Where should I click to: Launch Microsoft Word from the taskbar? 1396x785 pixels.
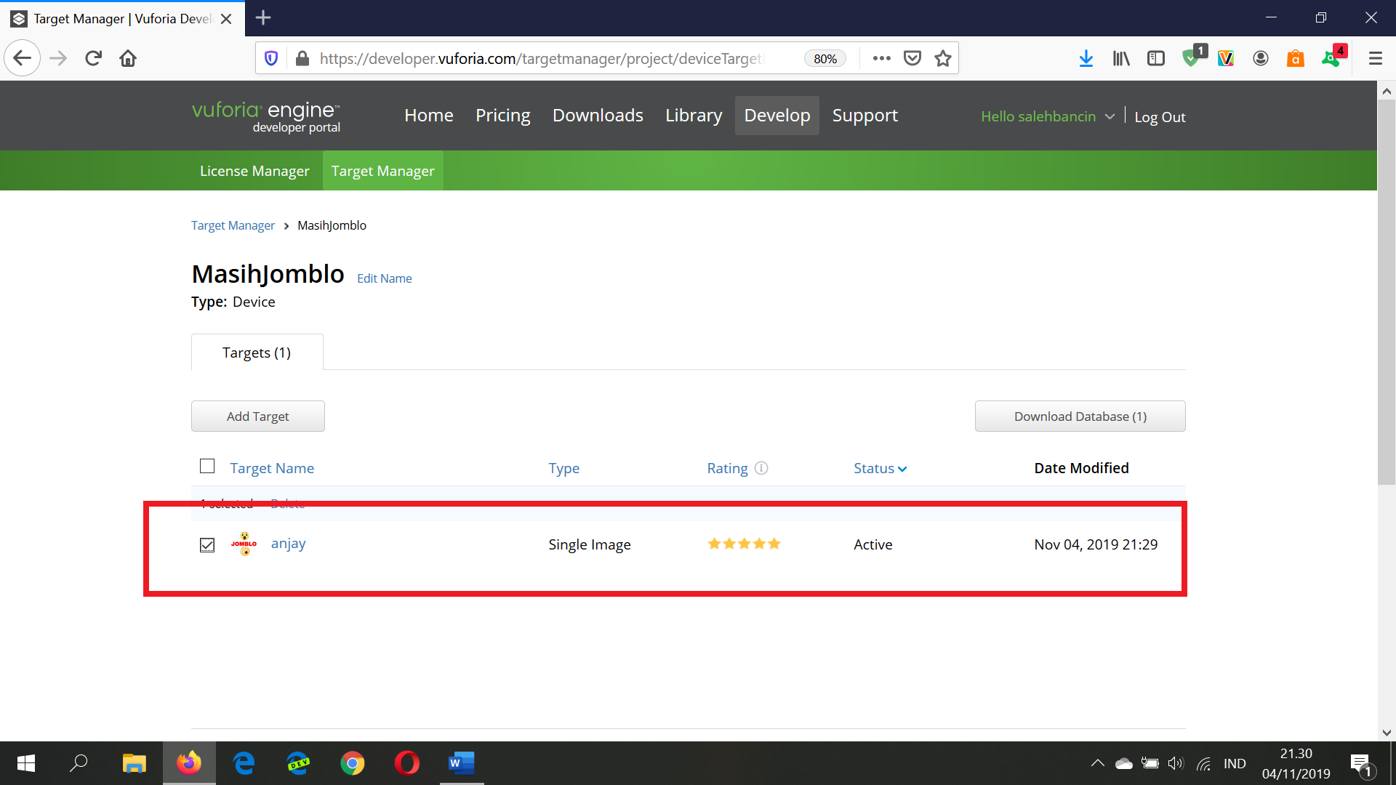tap(461, 763)
